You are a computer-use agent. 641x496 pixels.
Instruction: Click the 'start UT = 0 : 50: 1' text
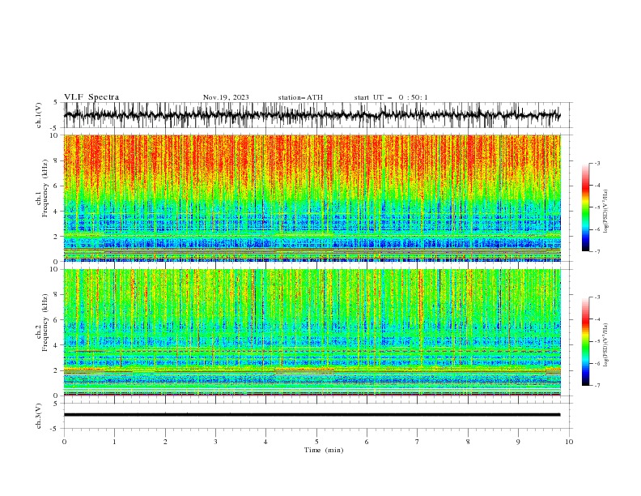pos(391,97)
